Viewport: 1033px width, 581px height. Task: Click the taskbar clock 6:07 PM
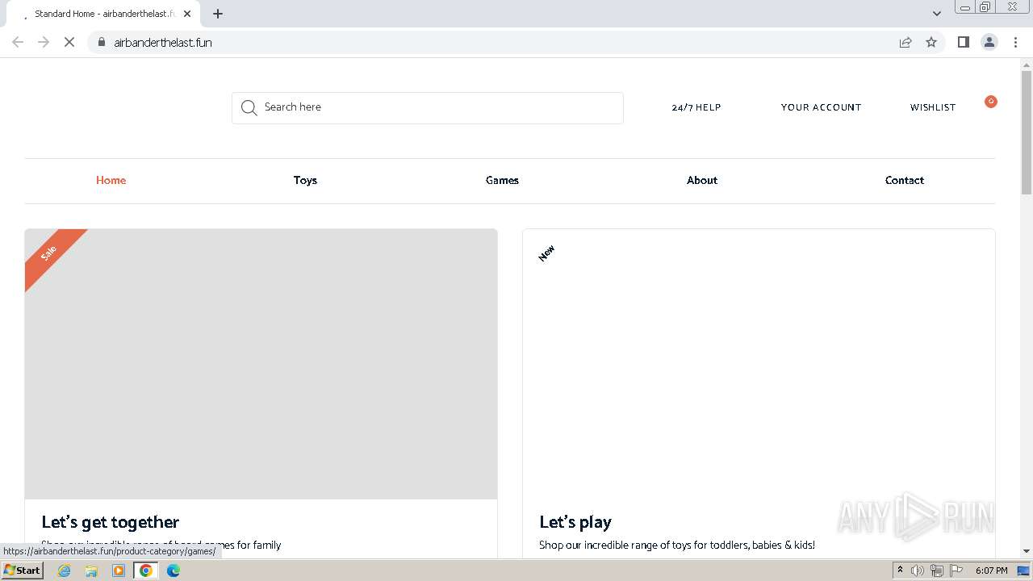pos(991,571)
